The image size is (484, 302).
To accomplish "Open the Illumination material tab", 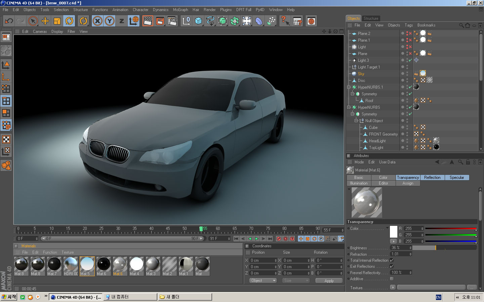I will coord(359,183).
